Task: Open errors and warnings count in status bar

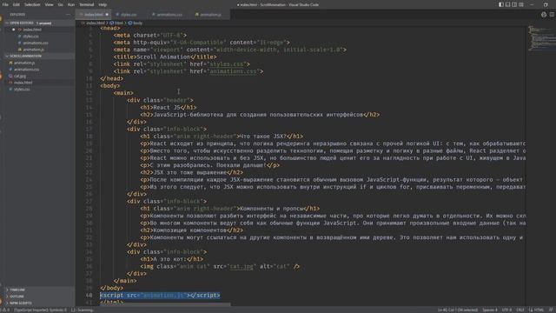Action: click(5, 310)
